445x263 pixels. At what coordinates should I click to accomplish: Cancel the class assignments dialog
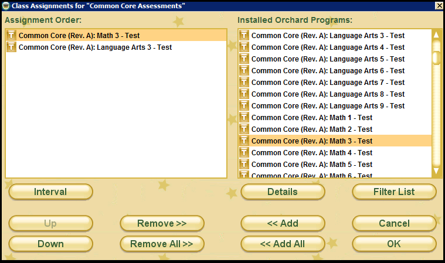tap(394, 223)
